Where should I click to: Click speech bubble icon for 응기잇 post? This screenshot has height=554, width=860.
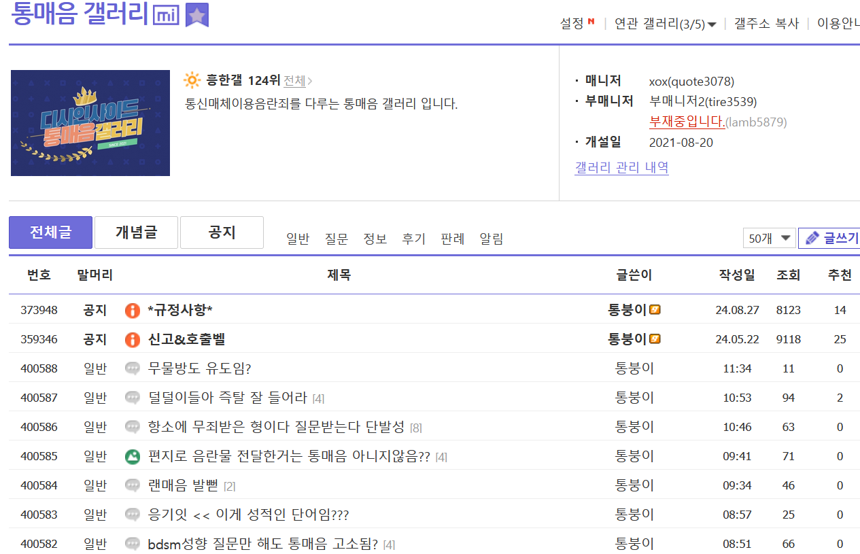tap(133, 515)
